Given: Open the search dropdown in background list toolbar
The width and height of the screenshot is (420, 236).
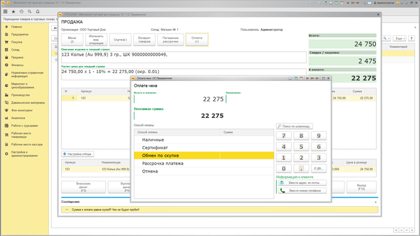Looking at the screenshot, I should pos(386,38).
